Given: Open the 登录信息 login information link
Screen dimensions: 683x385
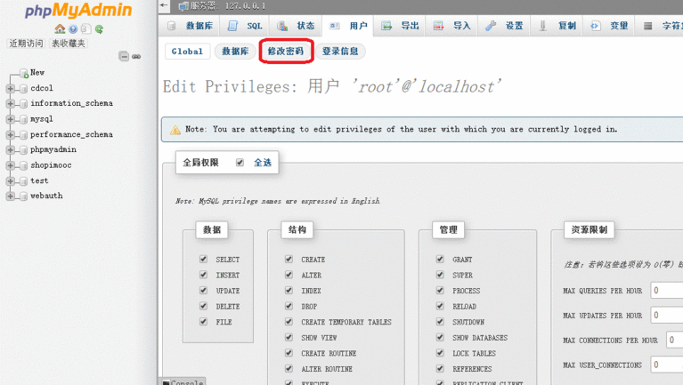Looking at the screenshot, I should coord(340,52).
